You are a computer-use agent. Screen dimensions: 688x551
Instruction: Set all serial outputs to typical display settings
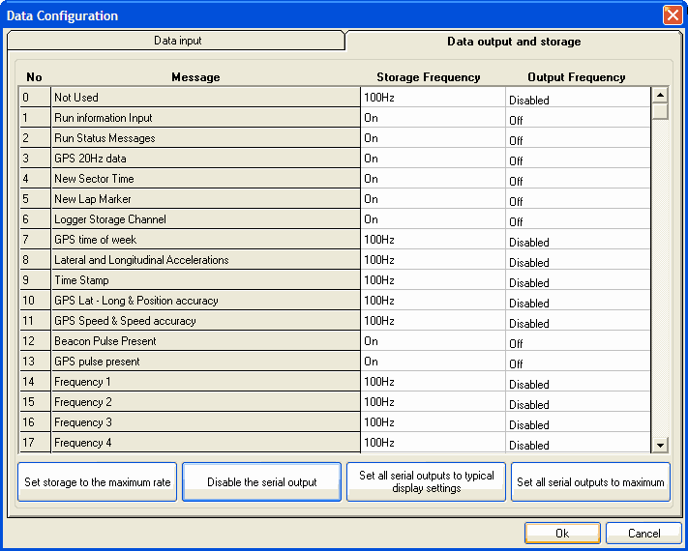[x=426, y=481]
